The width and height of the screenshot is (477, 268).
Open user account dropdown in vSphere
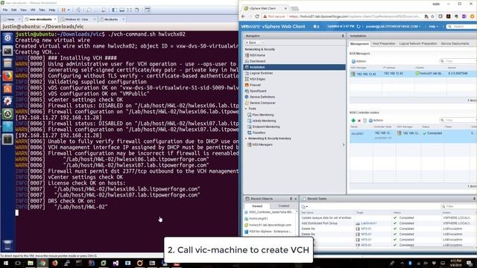pos(393,27)
